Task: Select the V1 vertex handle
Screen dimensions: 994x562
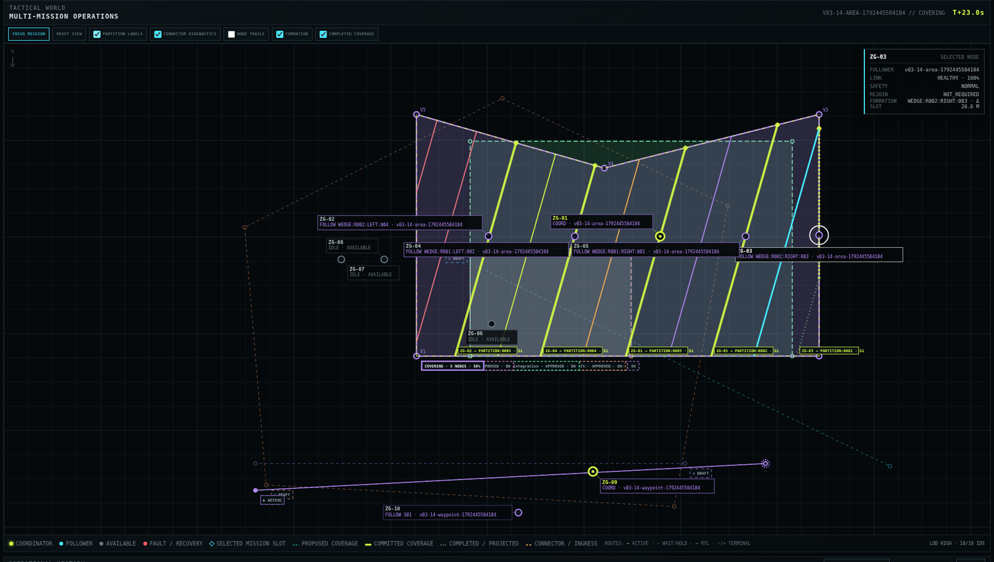Action: coord(416,356)
